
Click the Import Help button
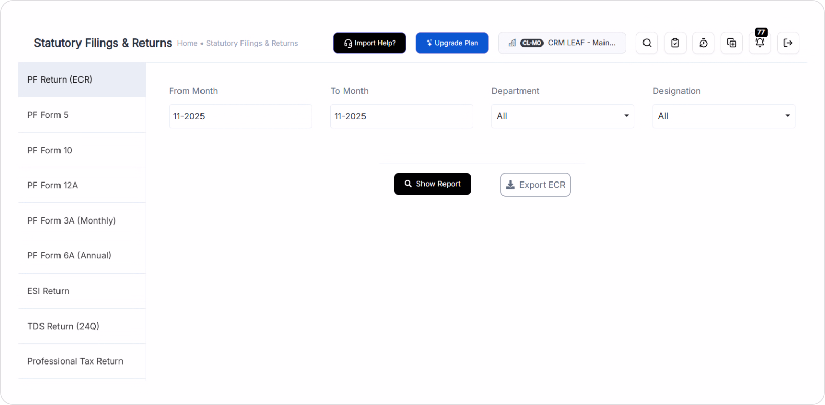coord(369,43)
